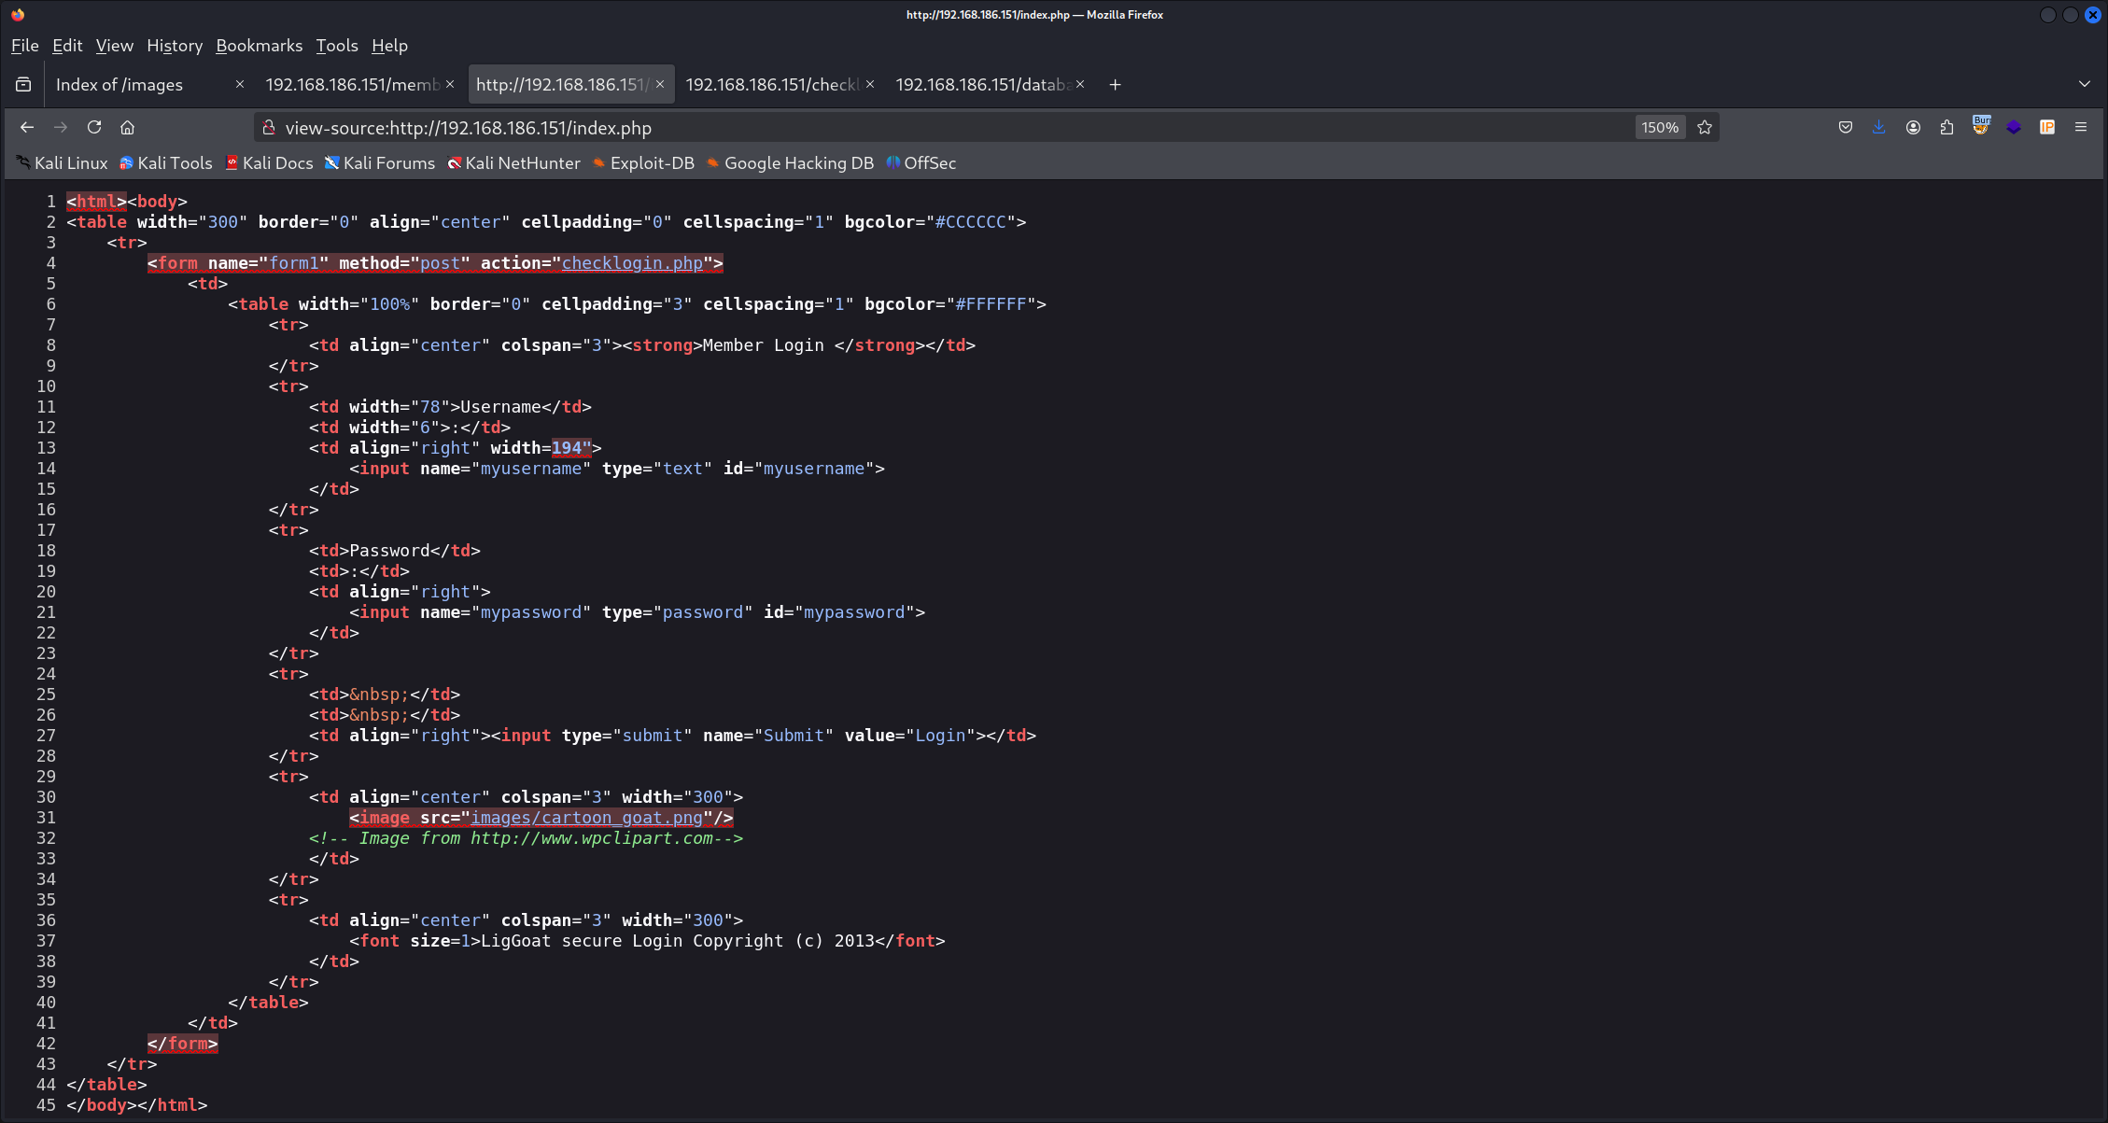
Task: Click the red-highlighted closing form tag
Action: click(x=182, y=1044)
